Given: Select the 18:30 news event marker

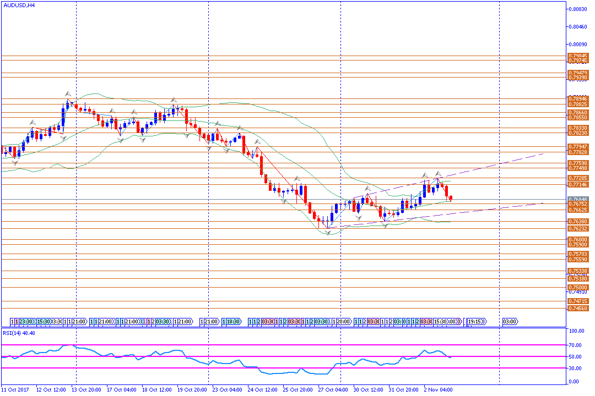Looking at the screenshot, I should point(234,322).
